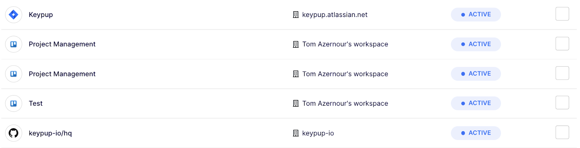Click the Jira icon beside Keypup
580x148 pixels.
[13, 14]
